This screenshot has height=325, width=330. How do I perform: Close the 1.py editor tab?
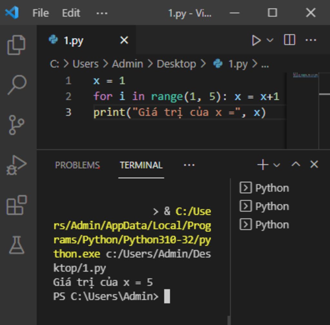124,40
